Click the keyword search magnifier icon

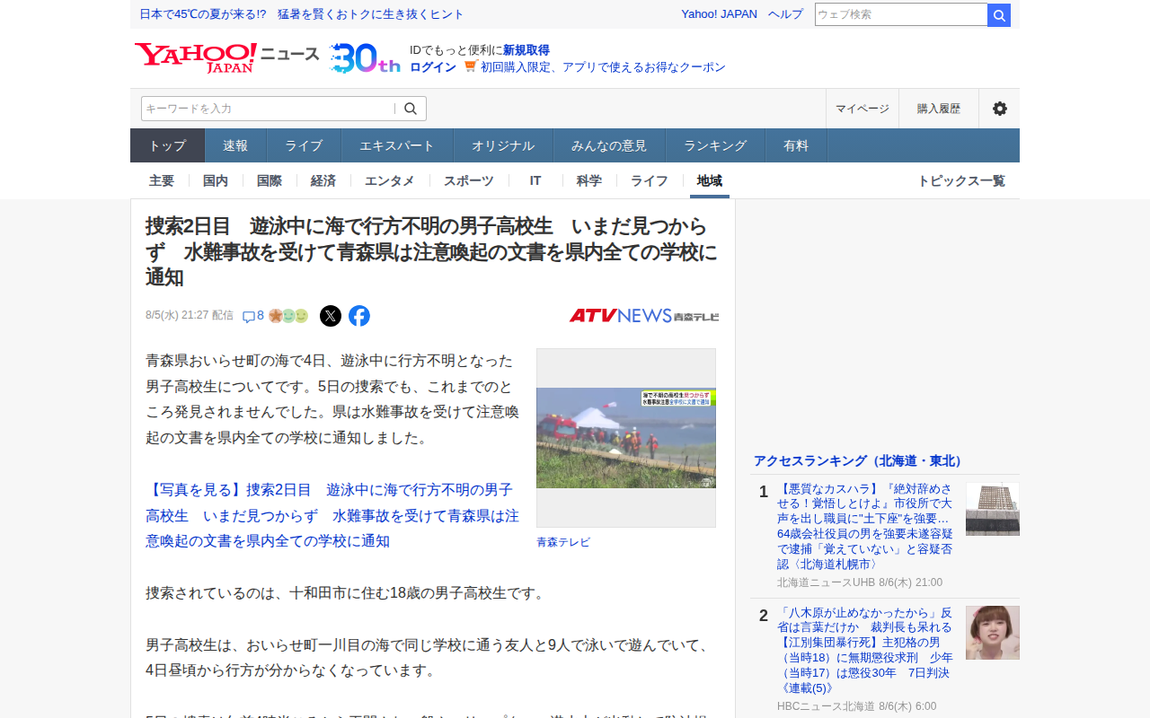tap(411, 109)
